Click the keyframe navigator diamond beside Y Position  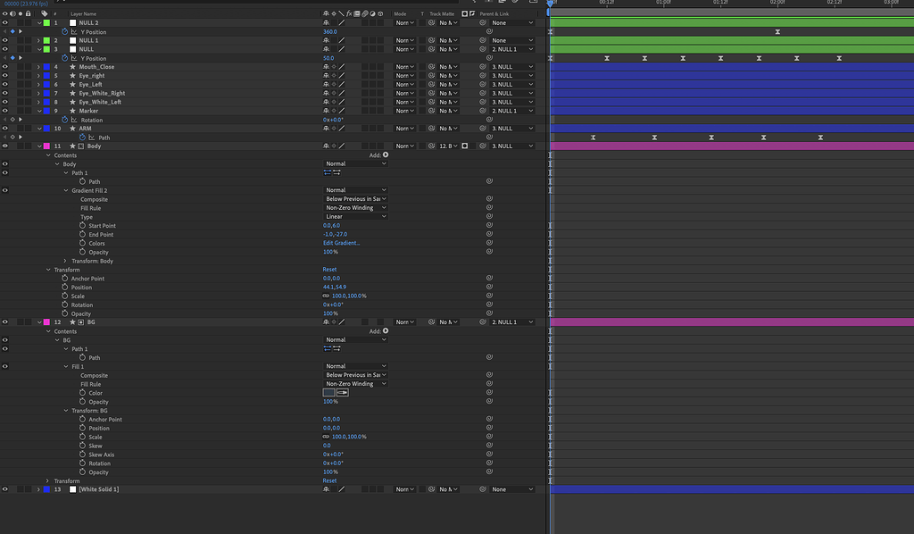(12, 31)
